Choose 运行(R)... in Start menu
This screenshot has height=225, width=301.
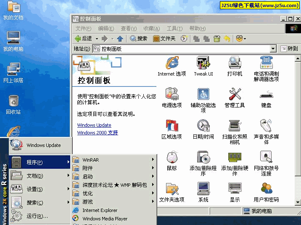click(x=40, y=216)
